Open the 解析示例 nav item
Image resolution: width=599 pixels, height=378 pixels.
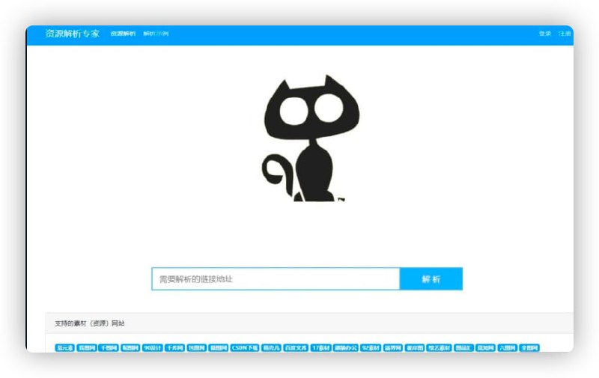(156, 34)
